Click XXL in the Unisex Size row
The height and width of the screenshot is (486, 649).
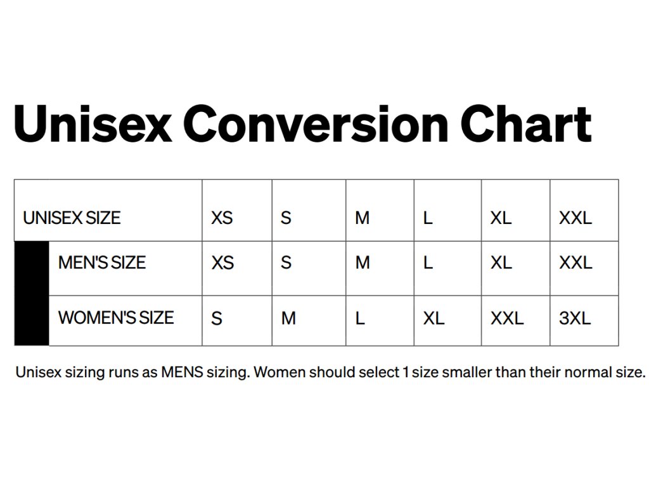pyautogui.click(x=575, y=218)
